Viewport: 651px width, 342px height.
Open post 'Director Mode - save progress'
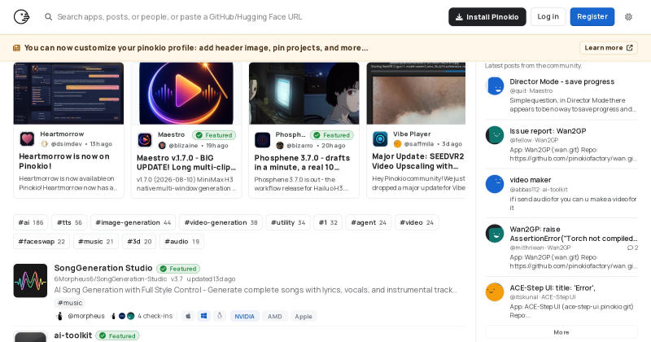point(562,81)
